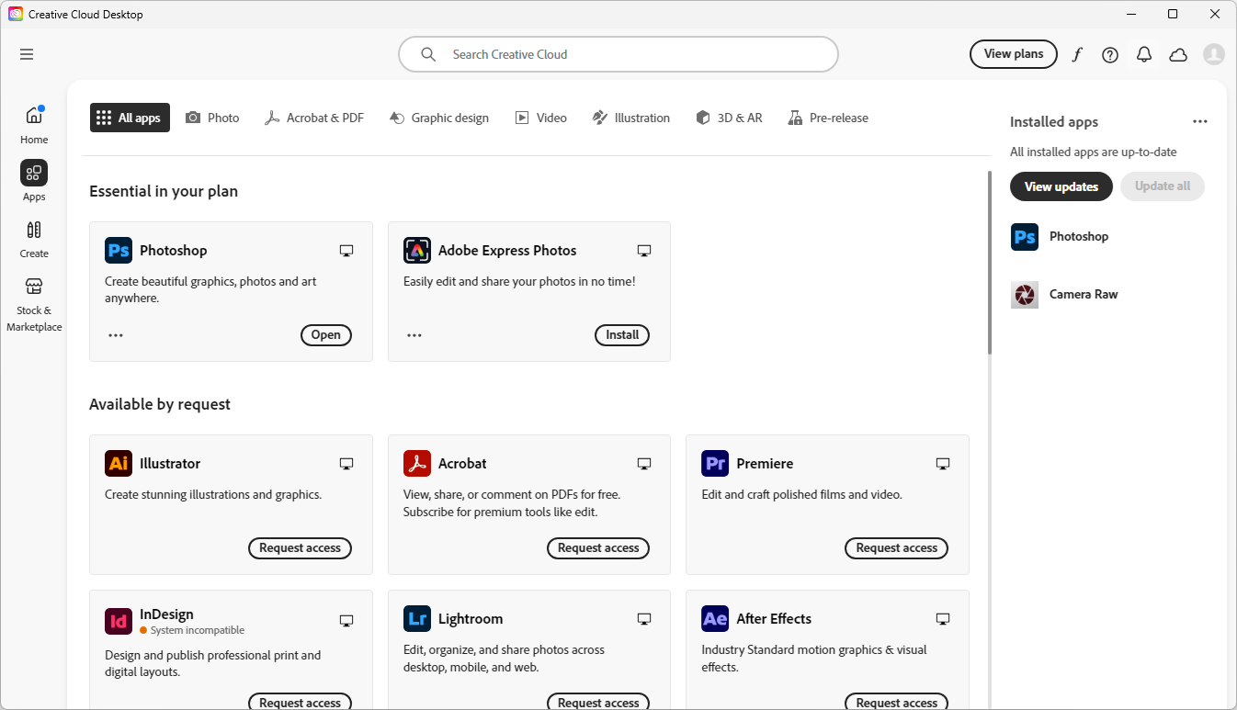Request access for Illustrator

[x=300, y=548]
